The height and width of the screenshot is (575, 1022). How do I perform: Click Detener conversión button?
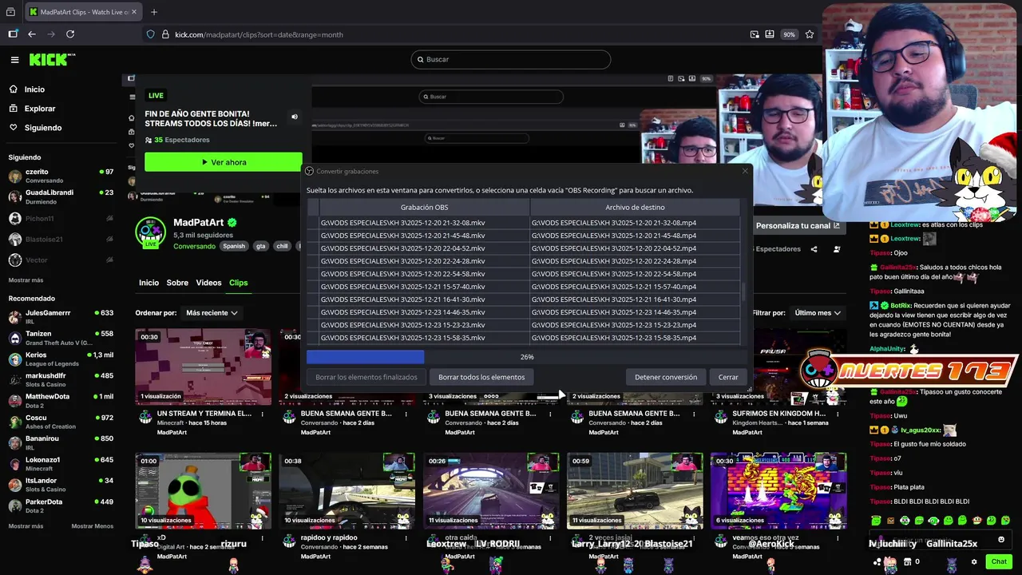pos(666,377)
